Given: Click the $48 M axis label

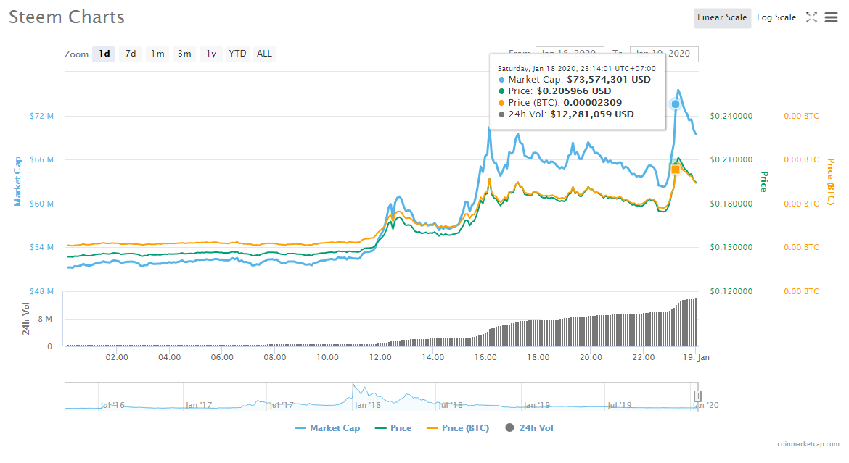Looking at the screenshot, I should [41, 291].
